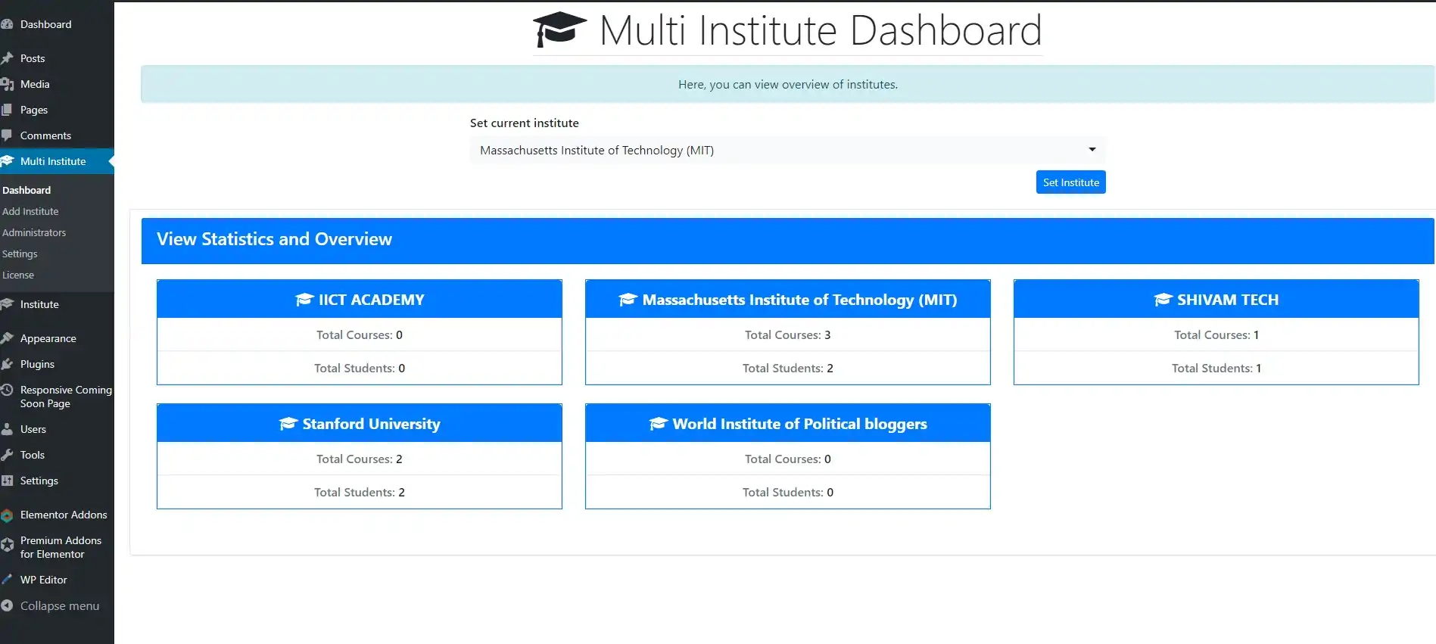The image size is (1436, 644).
Task: Click the Users person icon
Action: (x=7, y=429)
